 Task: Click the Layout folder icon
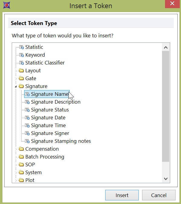coord(21,71)
